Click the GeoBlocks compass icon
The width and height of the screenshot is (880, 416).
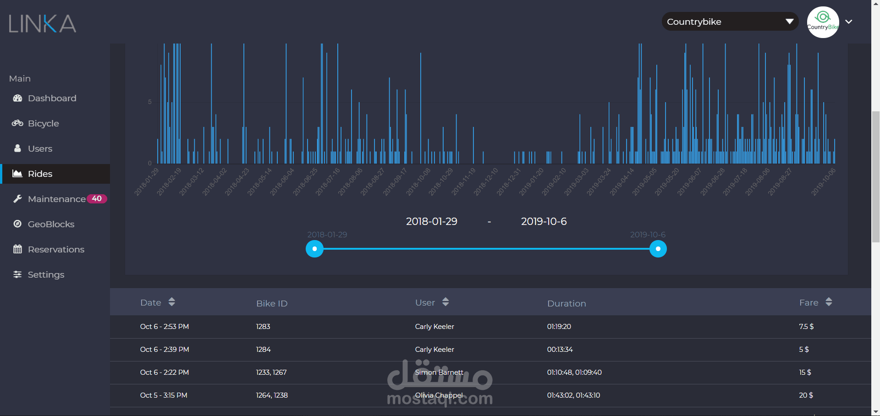coord(17,224)
